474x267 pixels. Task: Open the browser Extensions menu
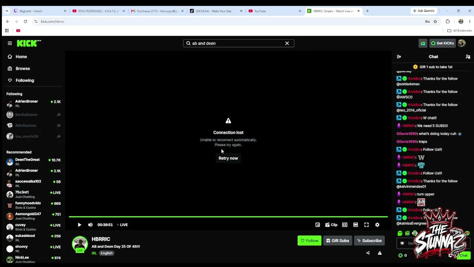pos(448,22)
